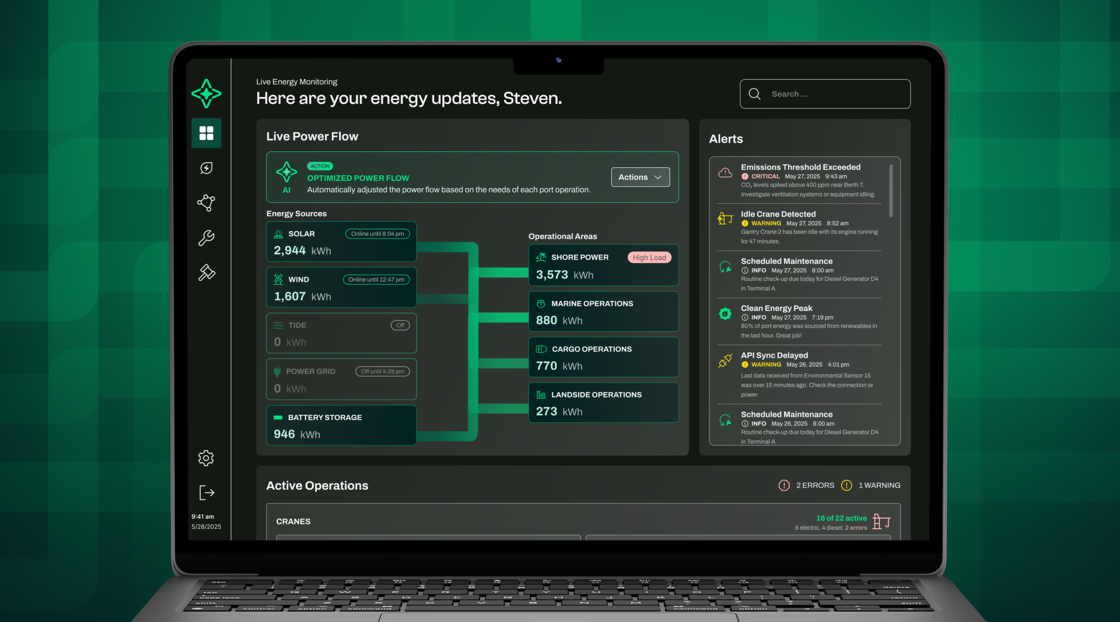Toggle Solar 'Online until 8:04 pm' pill
The width and height of the screenshot is (1120, 622).
tap(377, 234)
